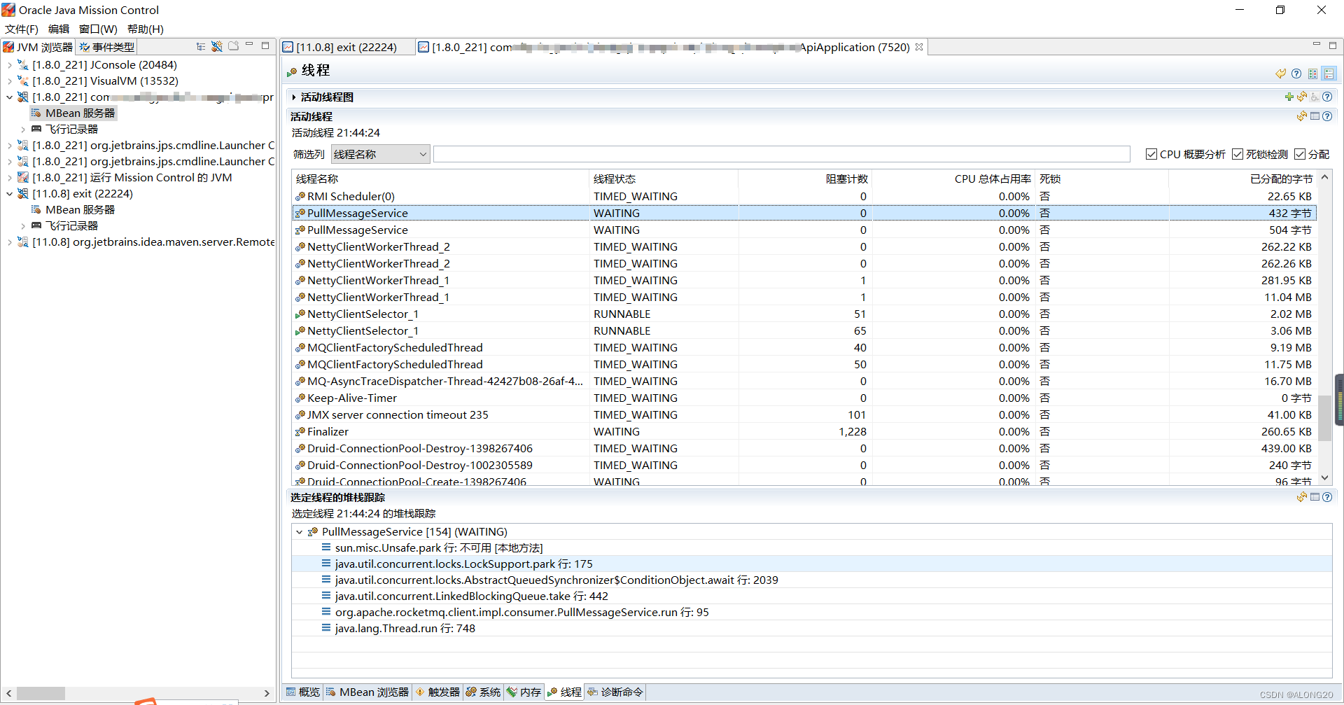The width and height of the screenshot is (1344, 705).
Task: Sort by 线程状态 column header
Action: tap(664, 179)
